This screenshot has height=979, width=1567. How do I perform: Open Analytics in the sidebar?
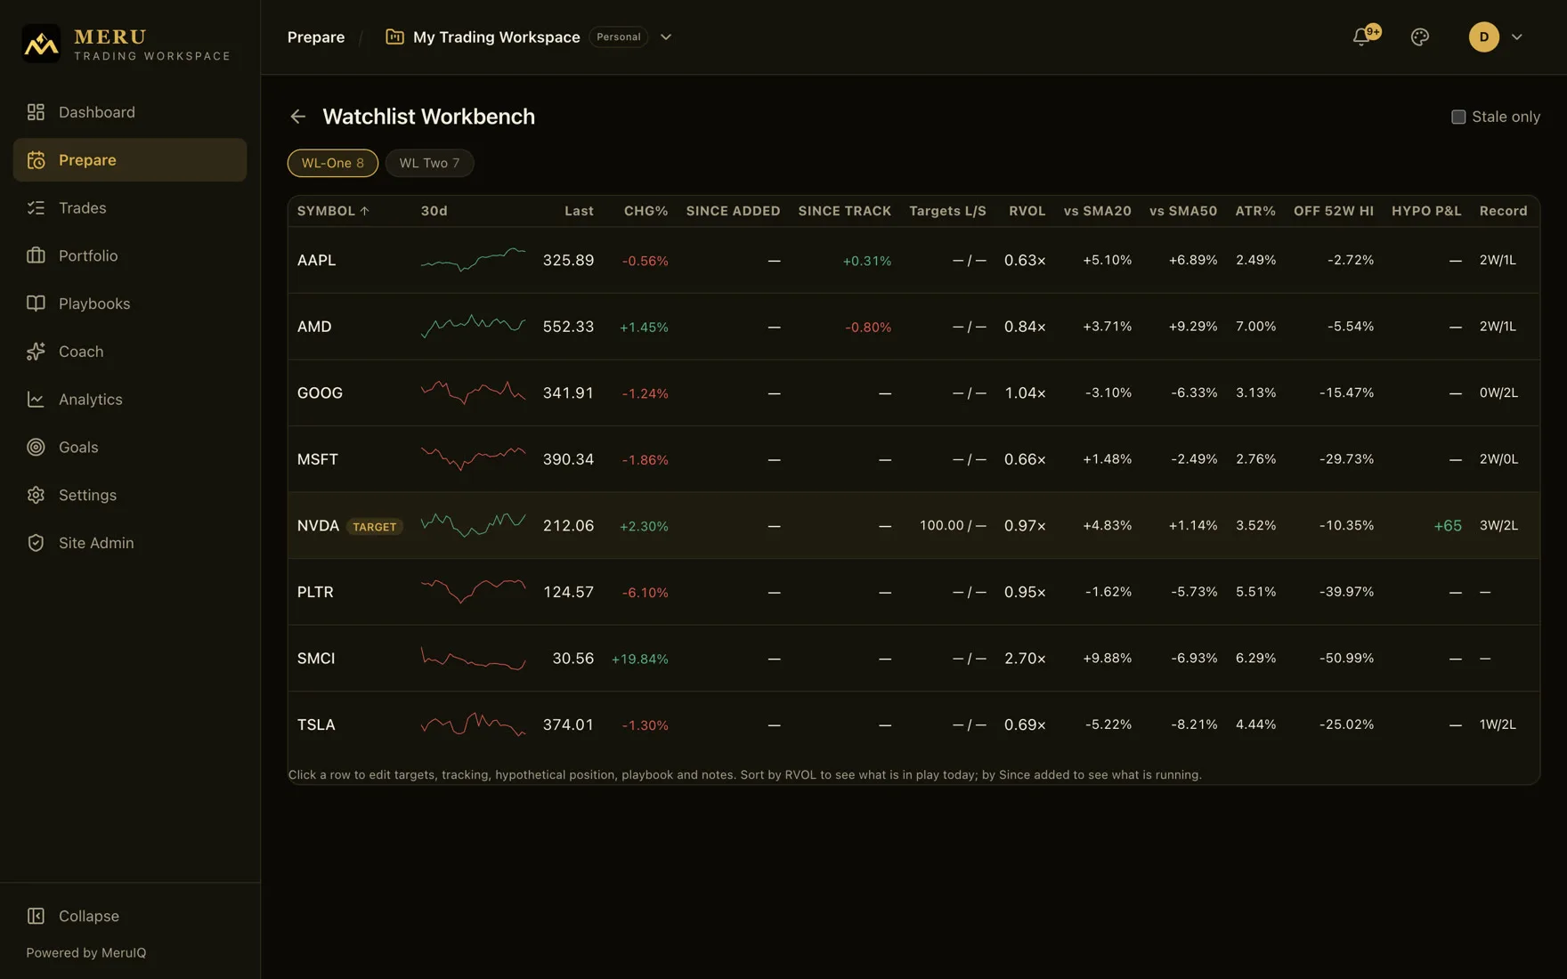pos(130,400)
